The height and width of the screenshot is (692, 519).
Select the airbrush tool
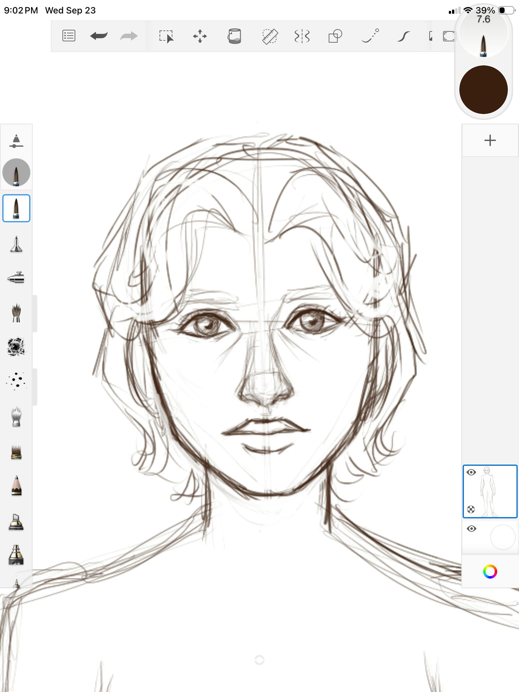click(x=16, y=277)
